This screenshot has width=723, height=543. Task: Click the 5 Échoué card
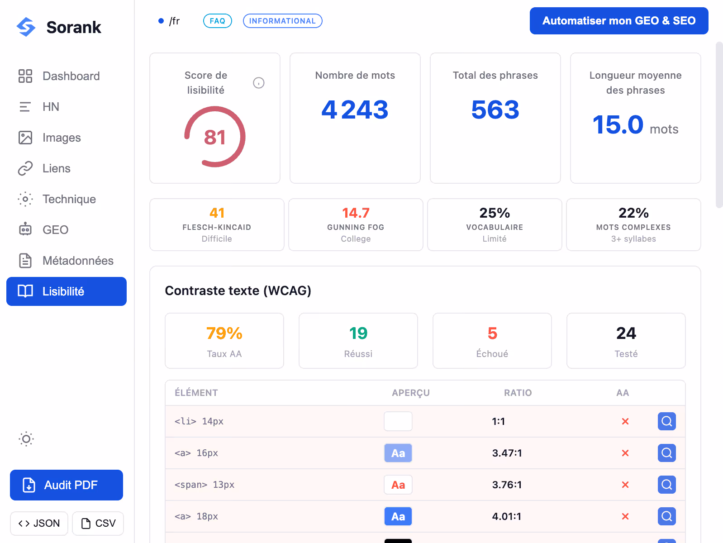coord(492,341)
